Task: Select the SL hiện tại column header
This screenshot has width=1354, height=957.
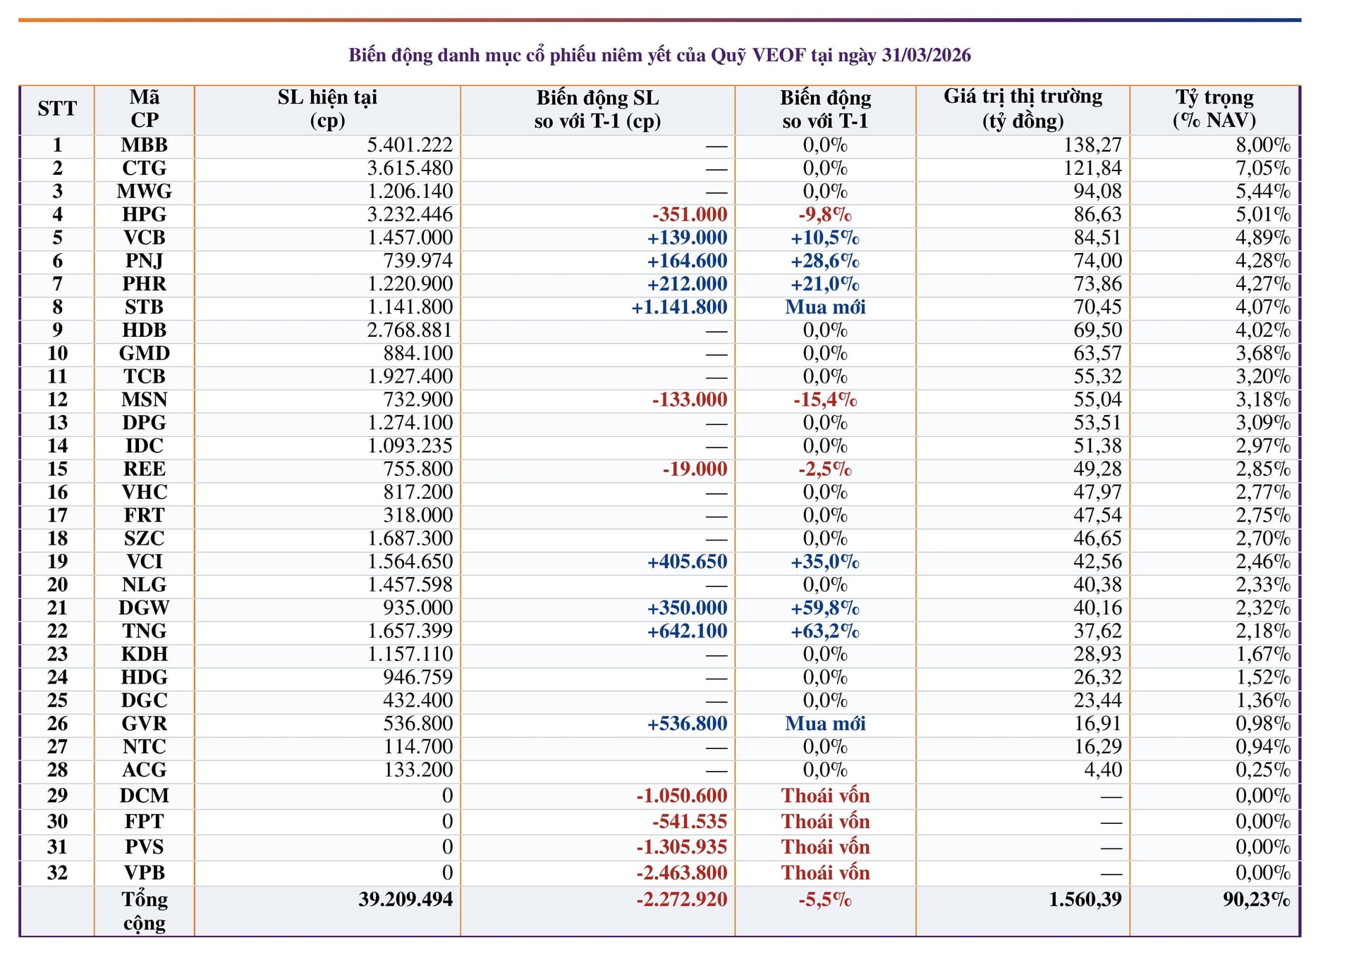Action: [327, 109]
